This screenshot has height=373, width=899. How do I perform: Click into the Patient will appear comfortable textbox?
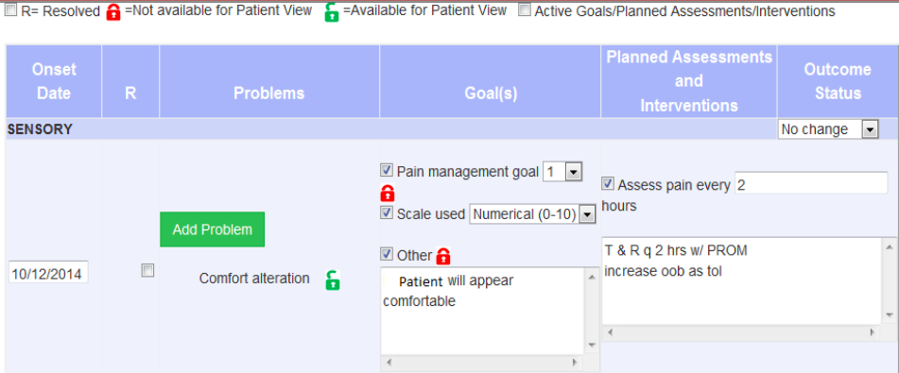483,311
